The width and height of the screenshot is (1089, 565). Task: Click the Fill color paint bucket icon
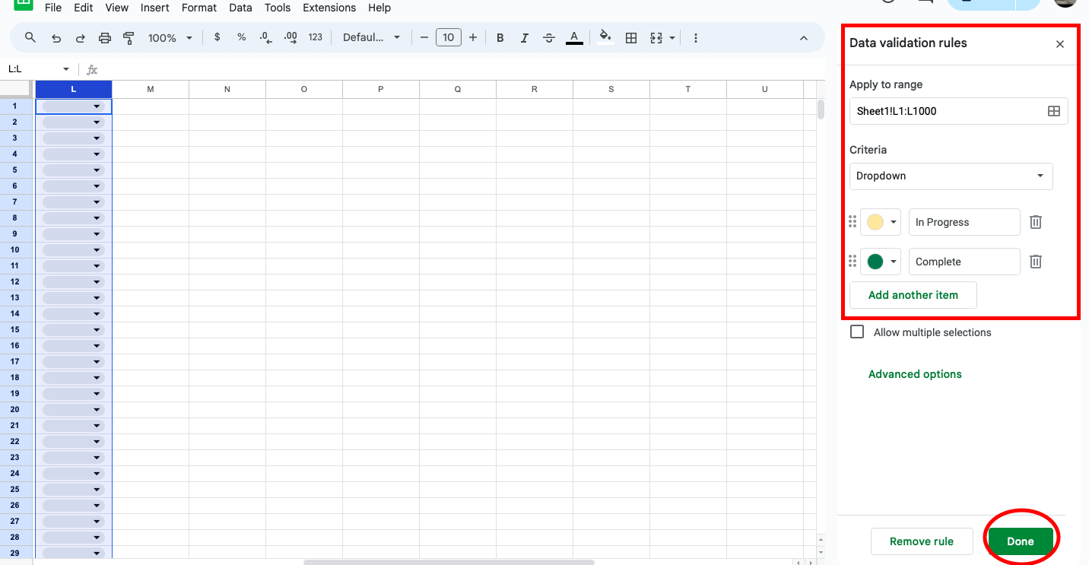coord(605,37)
